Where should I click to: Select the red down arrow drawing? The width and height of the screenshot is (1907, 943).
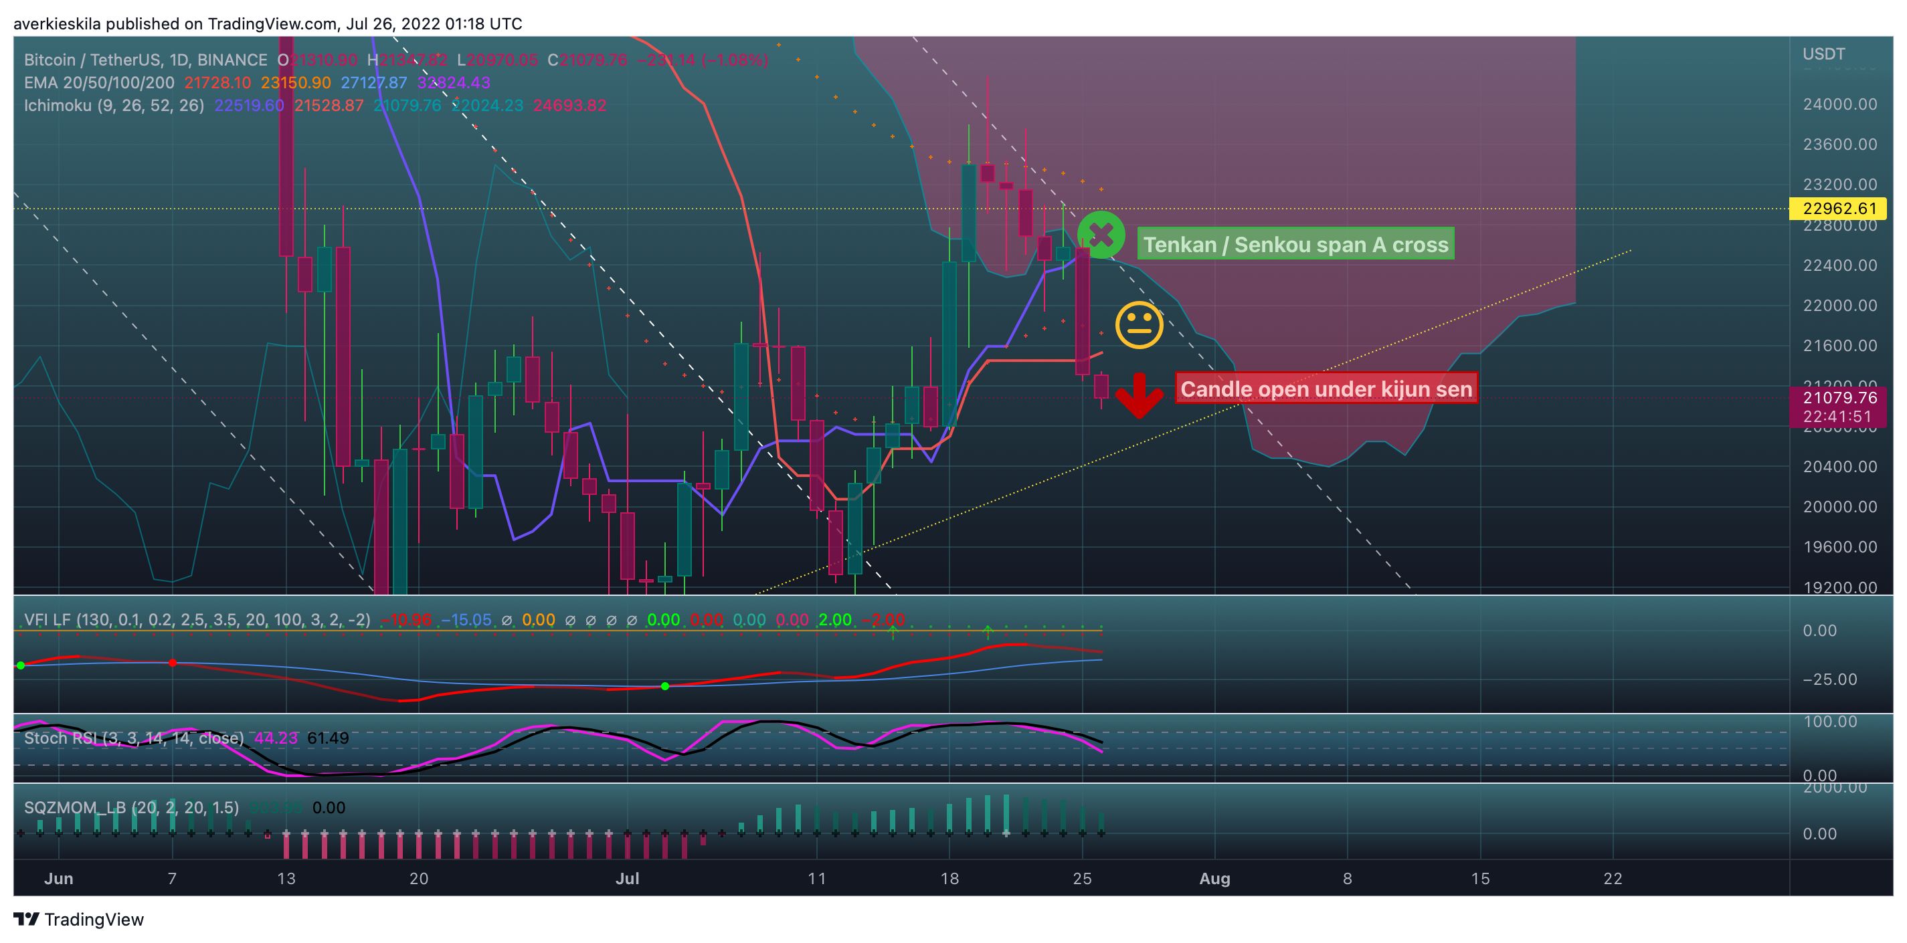(x=1140, y=395)
